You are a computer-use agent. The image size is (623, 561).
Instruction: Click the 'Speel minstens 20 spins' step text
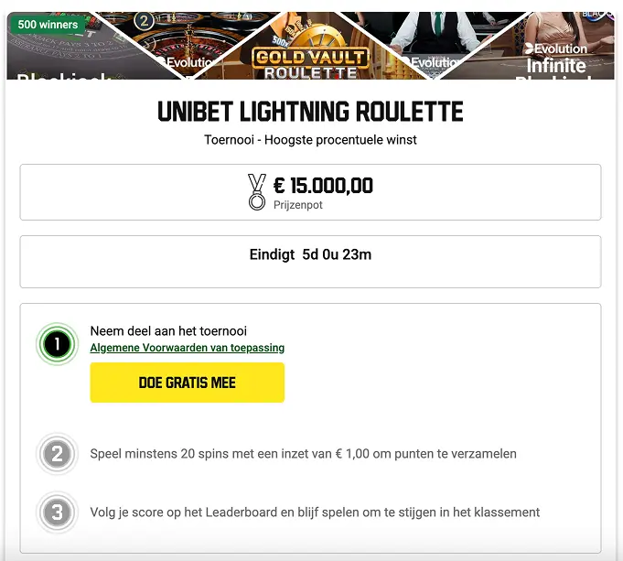click(303, 454)
